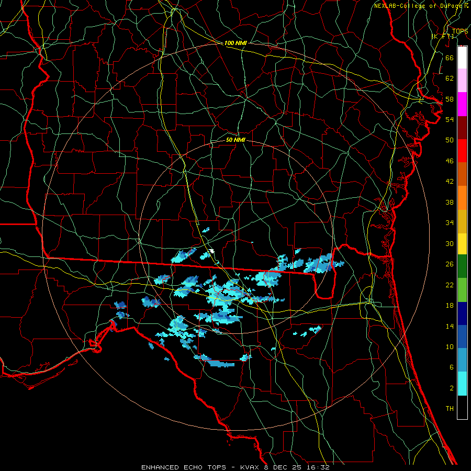Screen dimensions: 471x471
Task: Click the '58' legend value
Action: (450, 99)
